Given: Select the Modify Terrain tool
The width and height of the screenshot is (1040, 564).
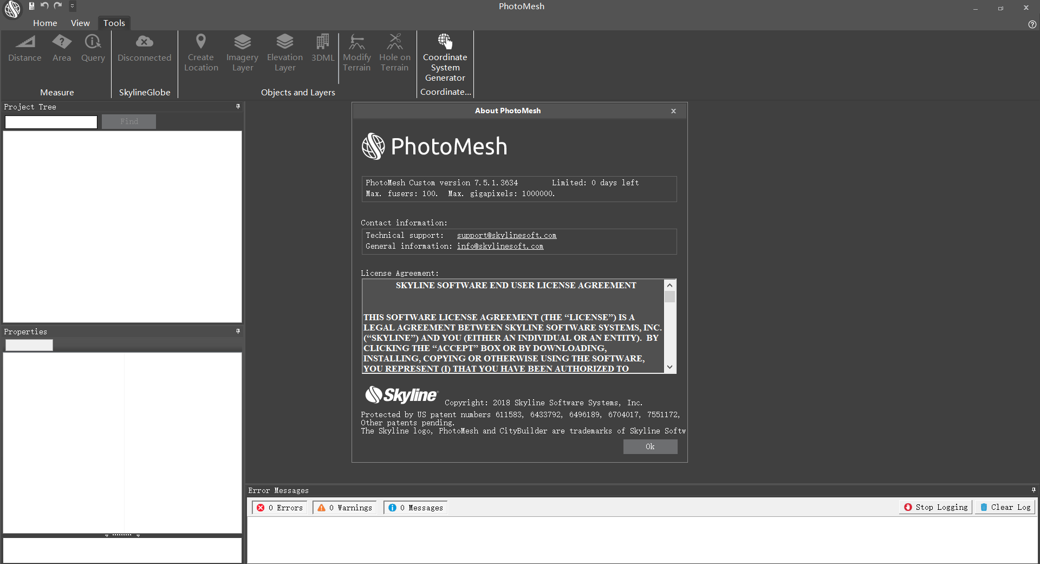Looking at the screenshot, I should [357, 51].
